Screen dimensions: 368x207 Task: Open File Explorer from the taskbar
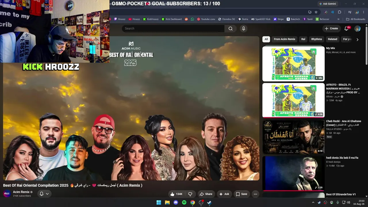(167, 202)
